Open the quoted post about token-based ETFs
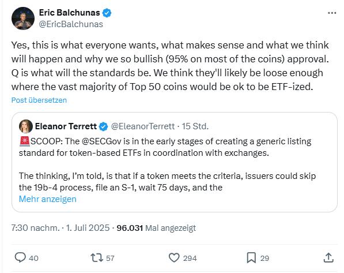Viewport: 344px width, 273px height. 175,162
